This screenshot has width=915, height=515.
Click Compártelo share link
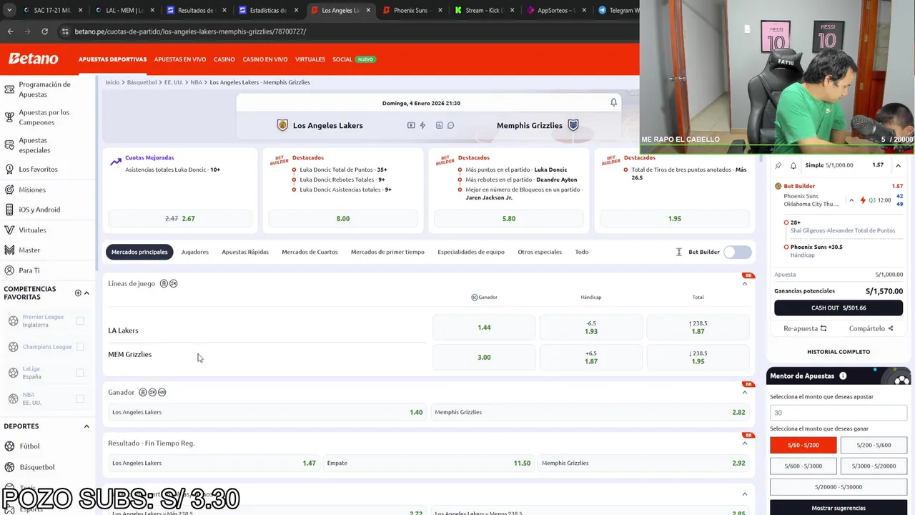coord(871,328)
